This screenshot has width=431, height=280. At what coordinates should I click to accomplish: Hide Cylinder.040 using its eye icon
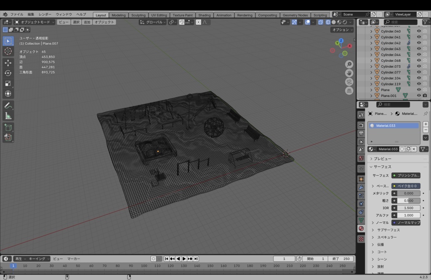419,31
